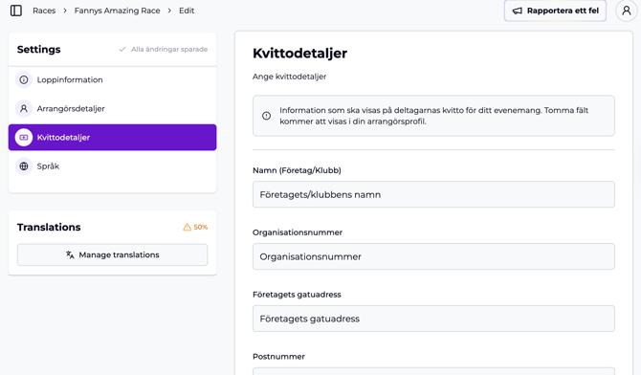
Task: Open the Arrangörsdetaljer settings section
Action: coord(113,108)
